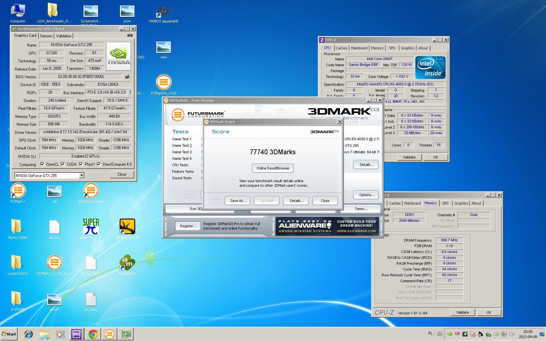Screen dimensions: 546x341
Task: Toggle the CUDA checkbox in GPU-Z
Action: 63,164
